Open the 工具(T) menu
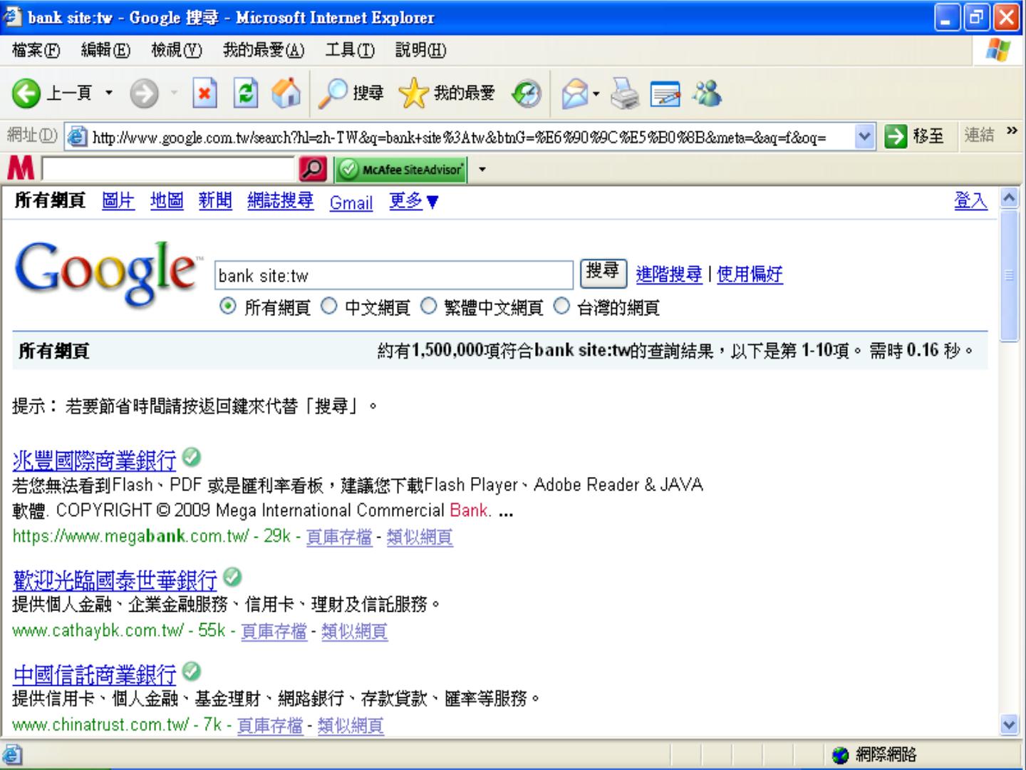 (349, 51)
